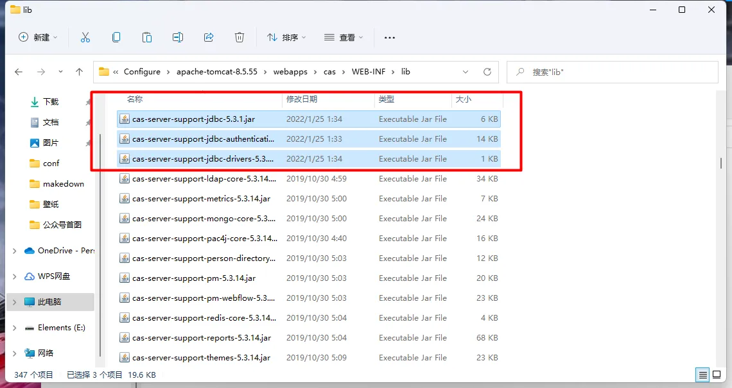Click webapps in the breadcrumb path
Viewport: 732px width, 388px height.
coord(290,72)
